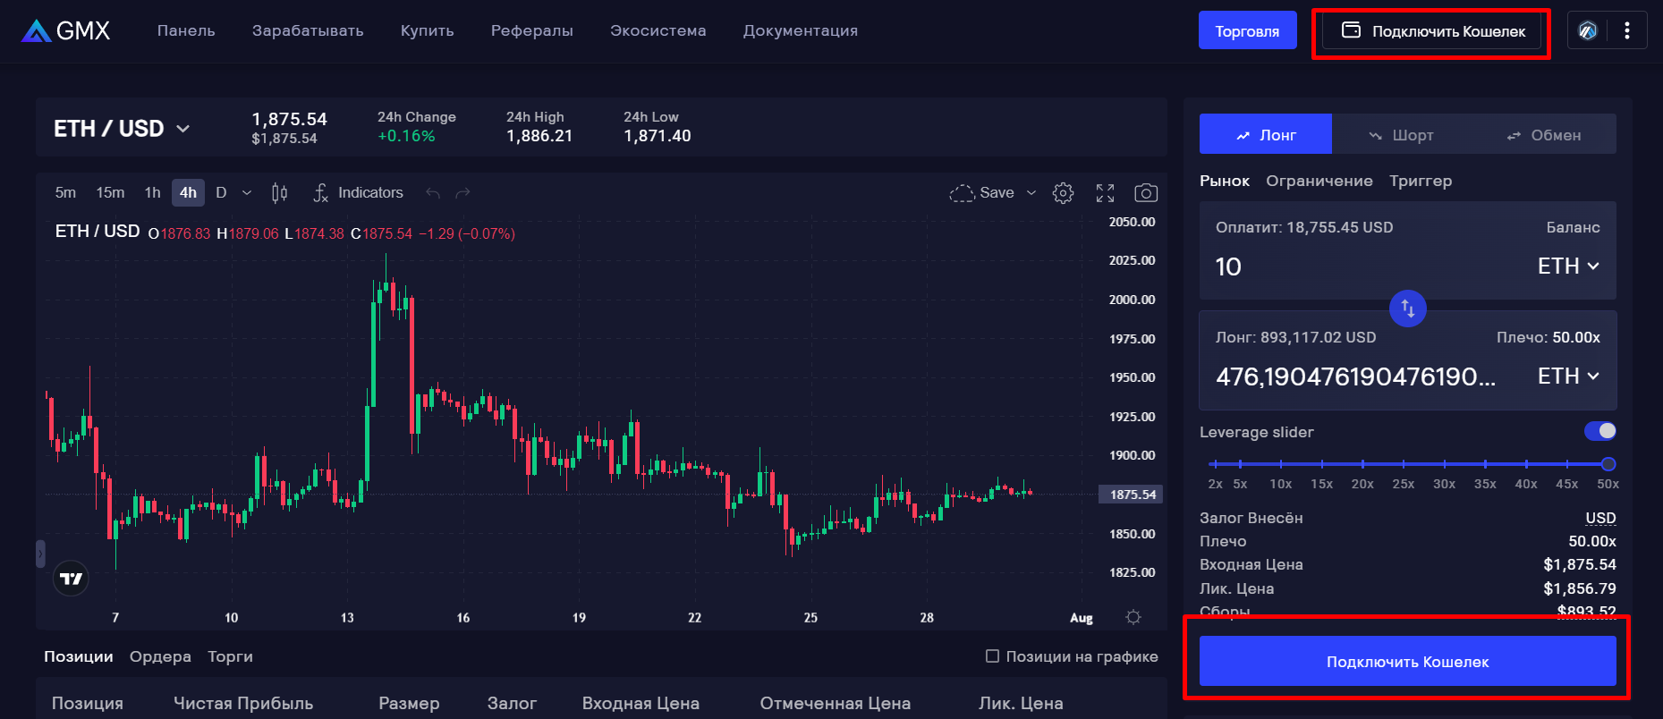
Task: Take a chart snapshot with camera icon
Action: click(1145, 193)
